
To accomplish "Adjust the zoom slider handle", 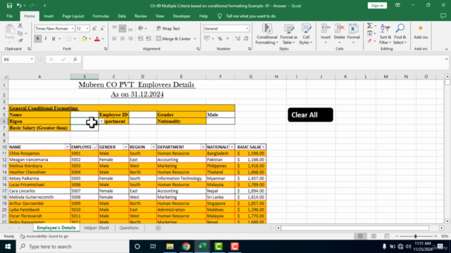I will coord(415,236).
